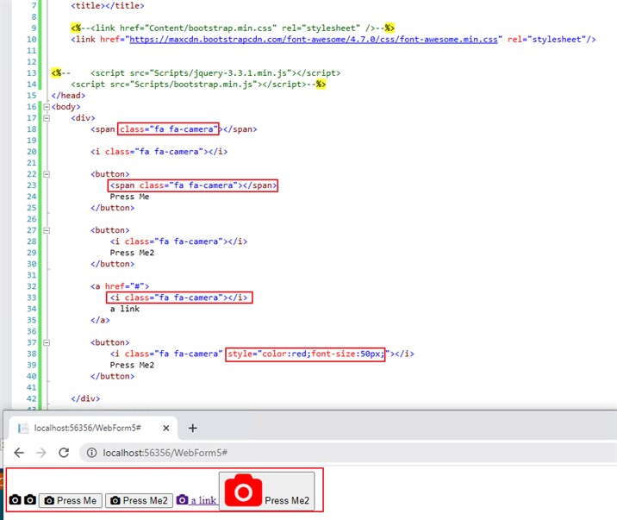Image resolution: width=617 pixels, height=520 pixels.
Task: Focus the address bar URL
Action: [x=165, y=453]
